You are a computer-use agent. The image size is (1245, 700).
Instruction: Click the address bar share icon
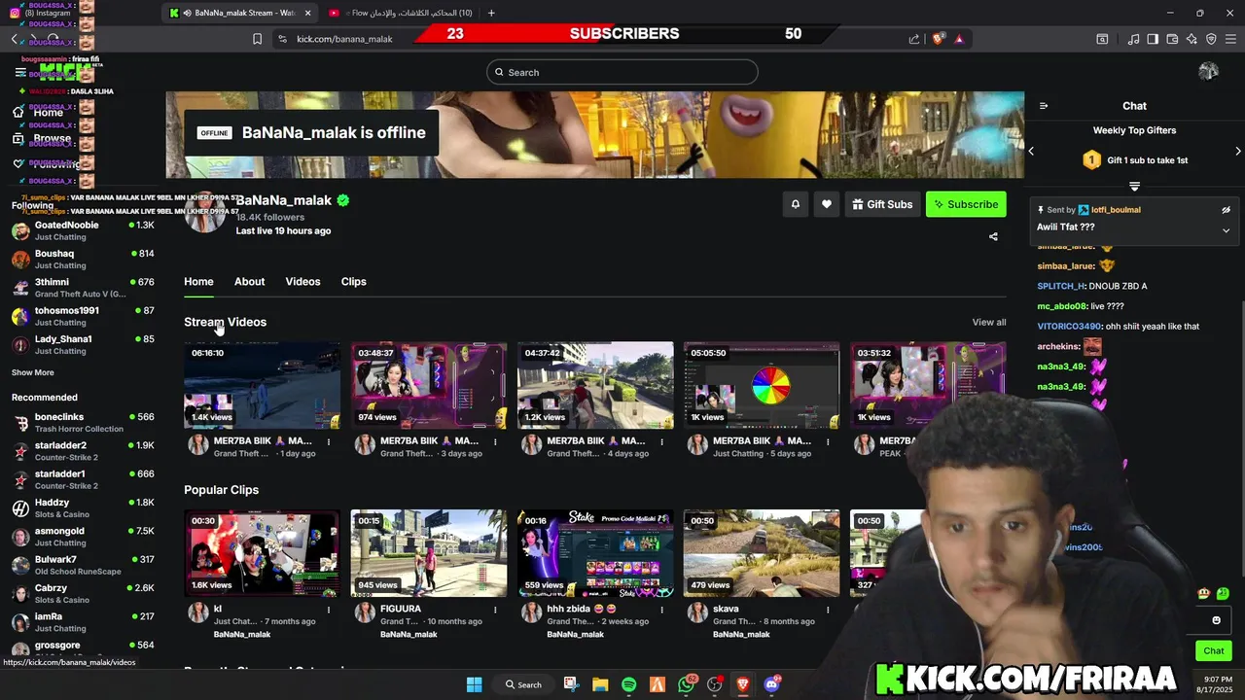pos(914,39)
